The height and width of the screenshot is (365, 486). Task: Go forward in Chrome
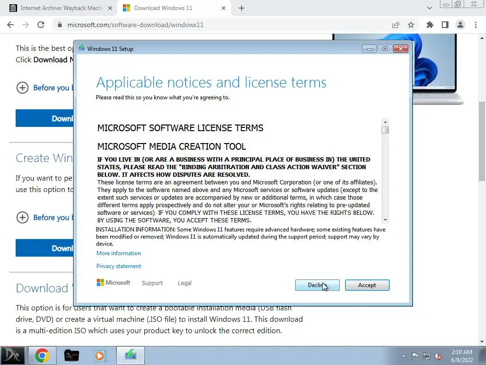(26, 25)
